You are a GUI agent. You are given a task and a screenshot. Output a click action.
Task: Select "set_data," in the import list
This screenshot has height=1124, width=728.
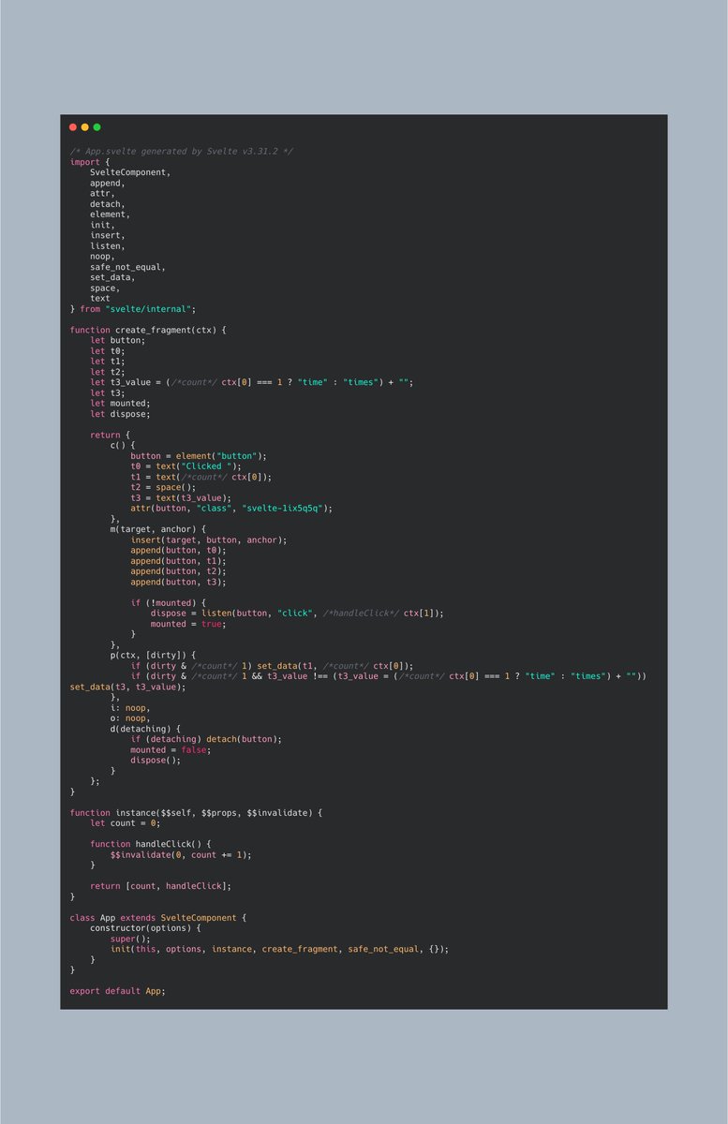click(x=113, y=277)
